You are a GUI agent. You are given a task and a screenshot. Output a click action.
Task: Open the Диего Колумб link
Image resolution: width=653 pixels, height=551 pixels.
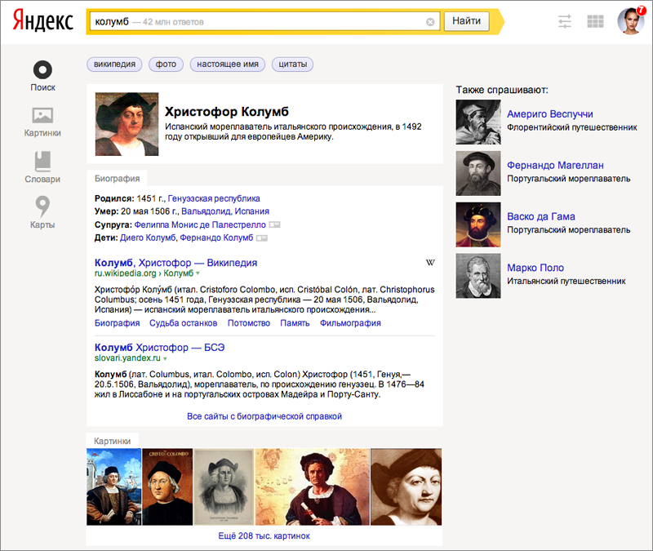(148, 238)
